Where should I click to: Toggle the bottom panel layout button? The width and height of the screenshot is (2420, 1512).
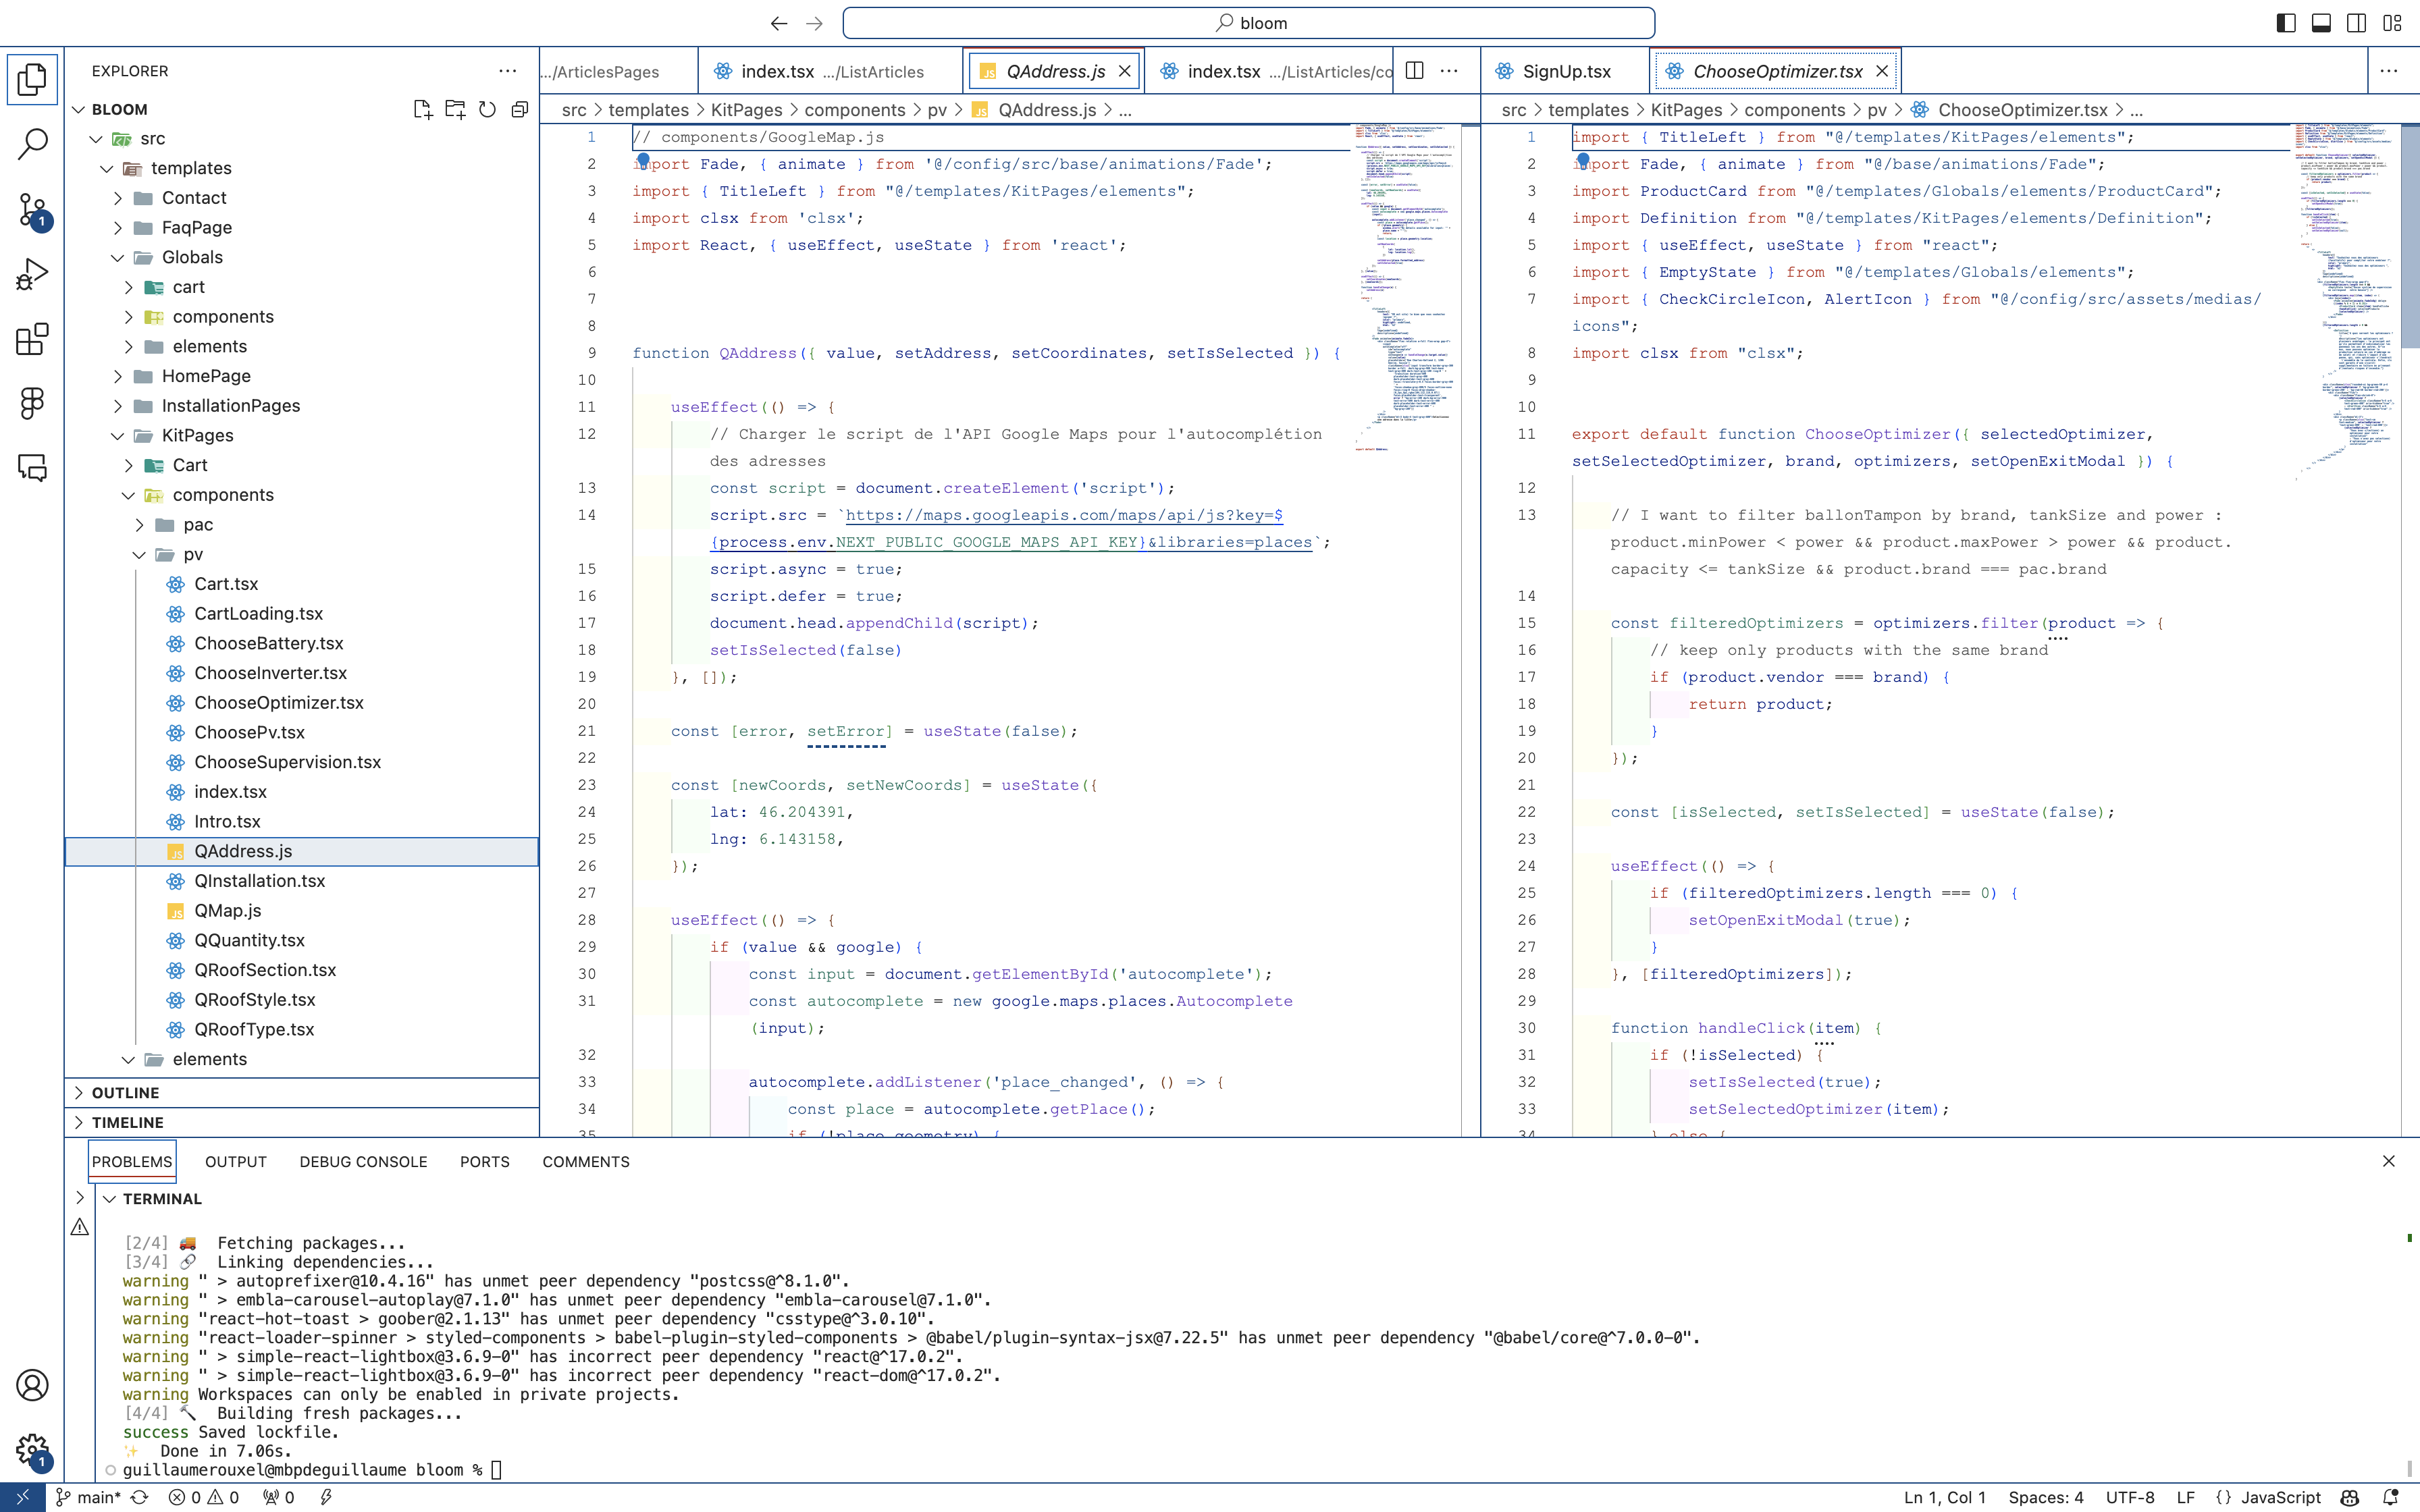pos(2321,23)
